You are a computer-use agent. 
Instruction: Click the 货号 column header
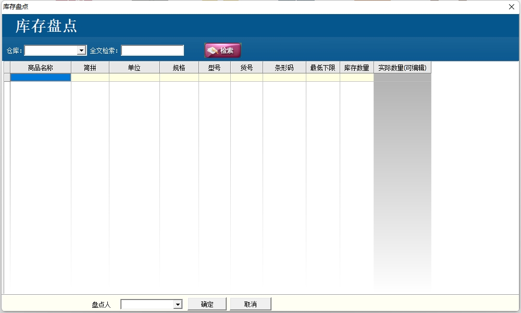(x=246, y=68)
